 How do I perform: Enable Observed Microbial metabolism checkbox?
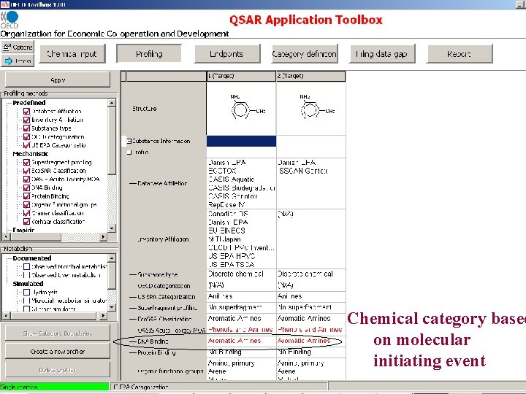coord(26,267)
